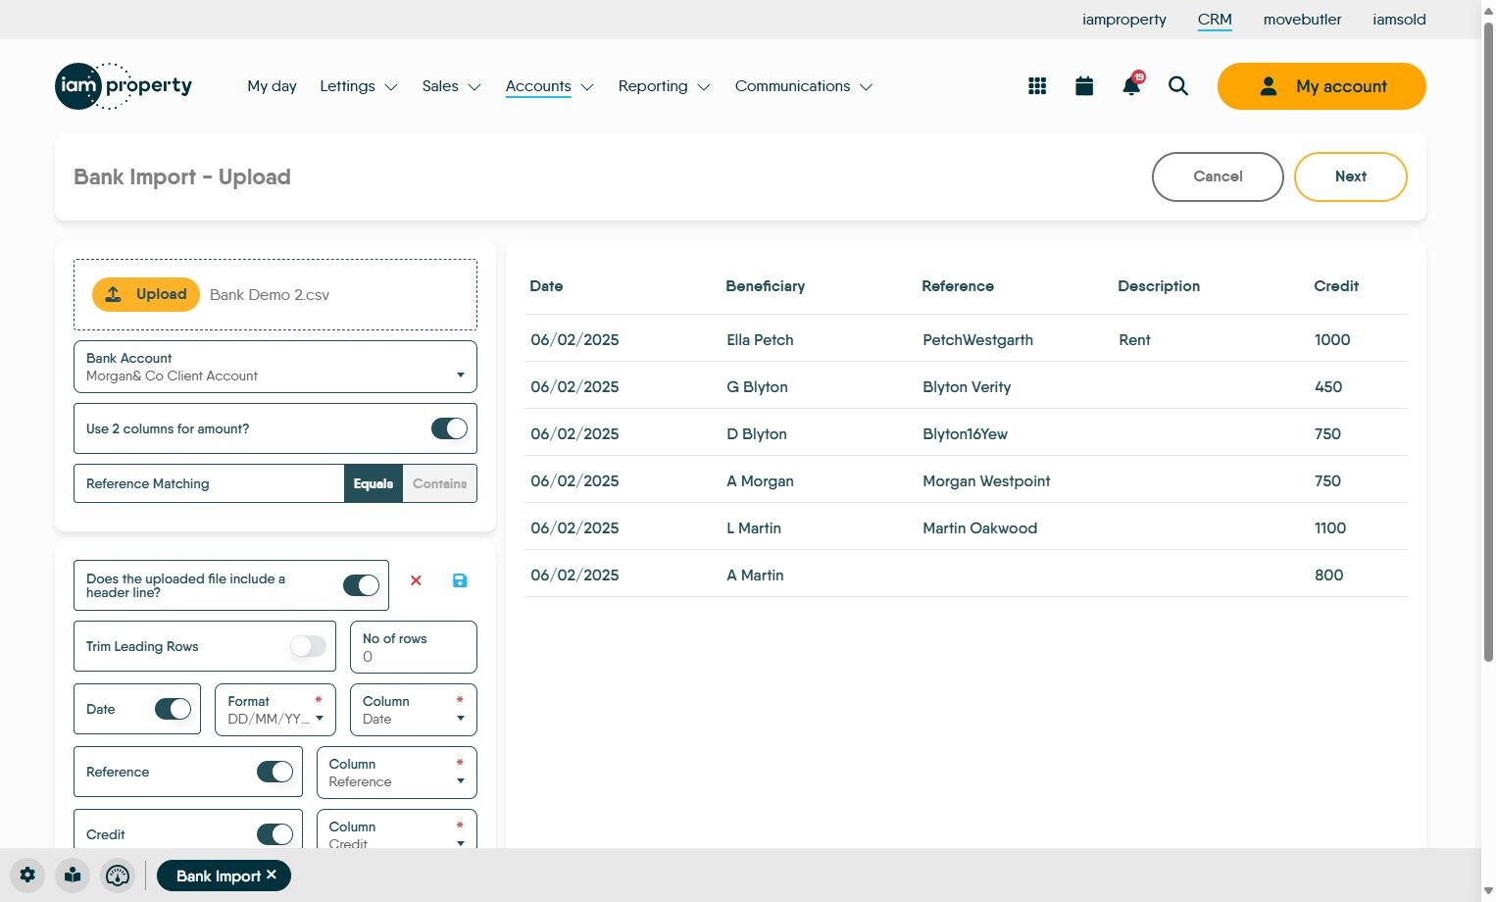
Task: Open the date Format dropdown
Action: click(x=275, y=710)
